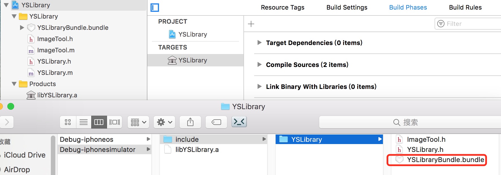Click the terminal icon in Finder toolbar

coord(239,122)
